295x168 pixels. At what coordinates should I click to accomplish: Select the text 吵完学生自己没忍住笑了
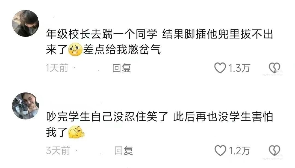(x=107, y=117)
